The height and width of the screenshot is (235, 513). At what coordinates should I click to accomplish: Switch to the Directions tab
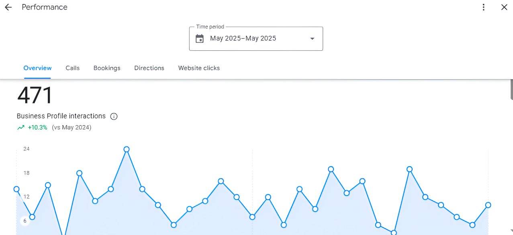point(149,68)
